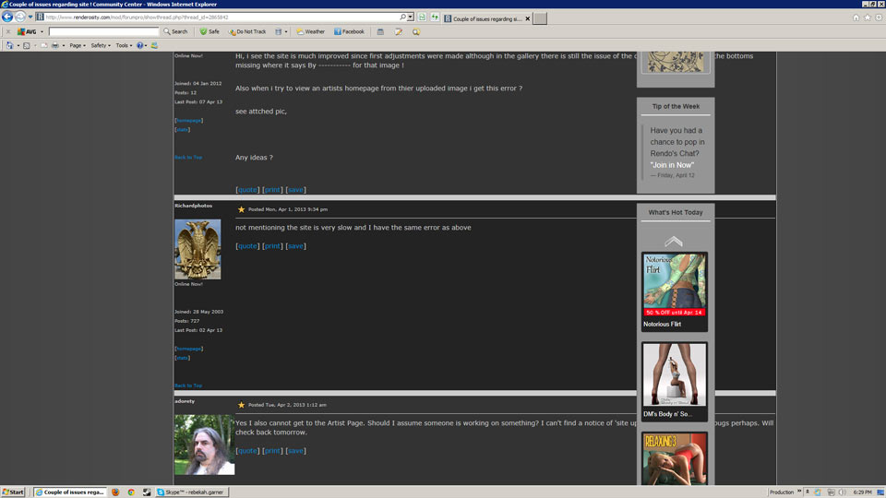Open the Page menu
The image size is (886, 498).
point(78,45)
